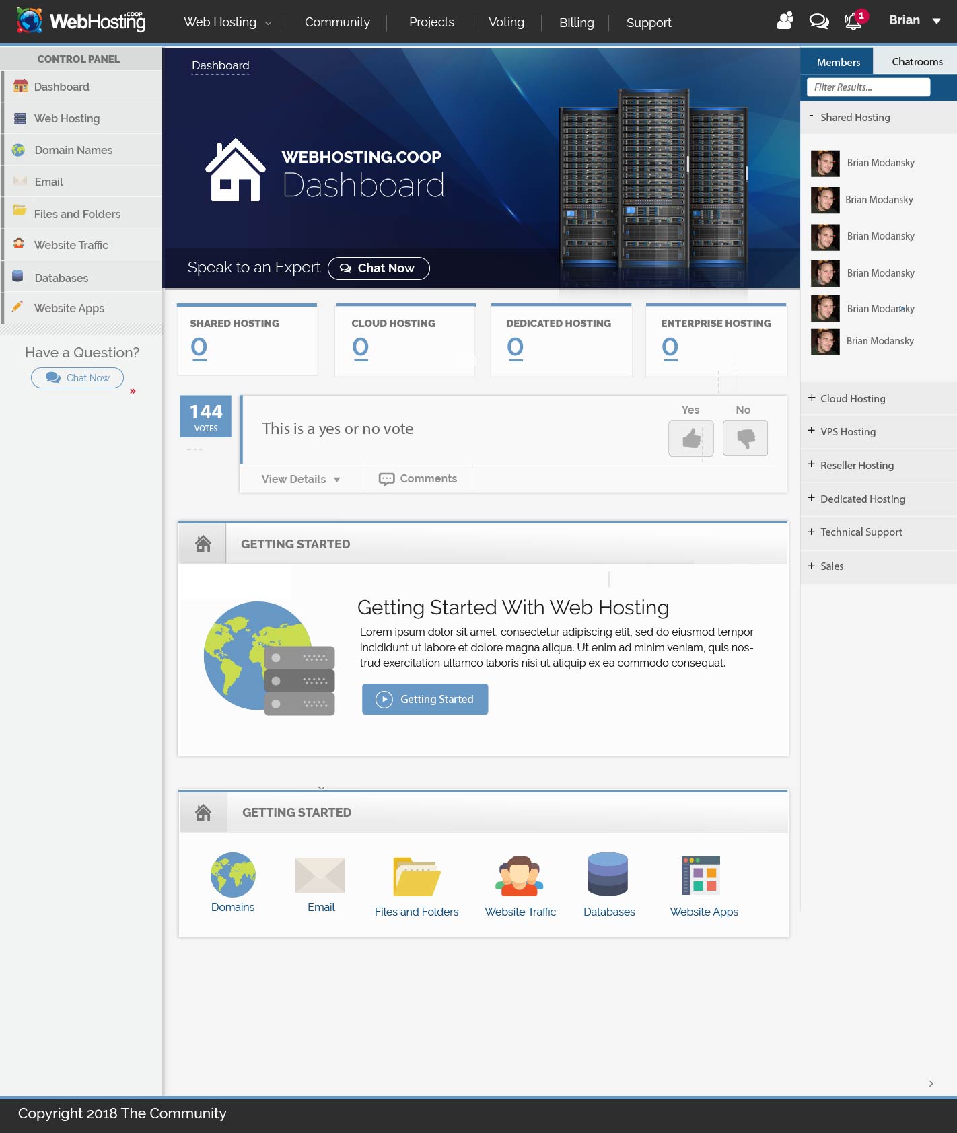Open the notifications bell with badge
Image resolution: width=957 pixels, height=1133 pixels.
click(x=855, y=20)
